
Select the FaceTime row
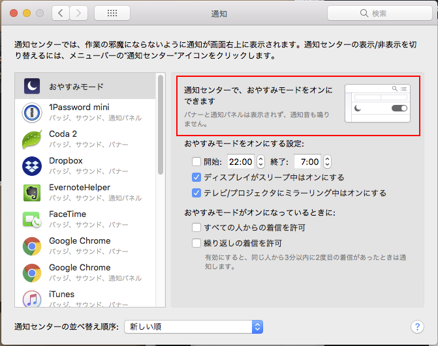pos(86,220)
